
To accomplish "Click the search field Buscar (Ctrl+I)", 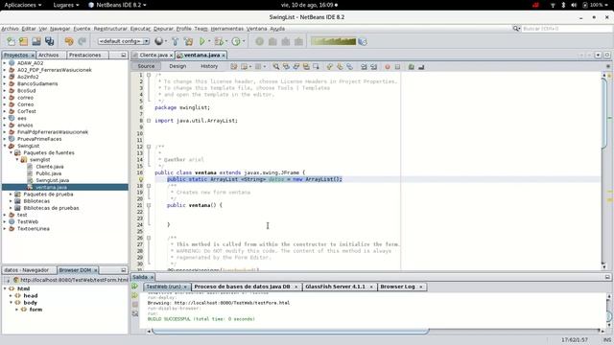I will click(566, 29).
